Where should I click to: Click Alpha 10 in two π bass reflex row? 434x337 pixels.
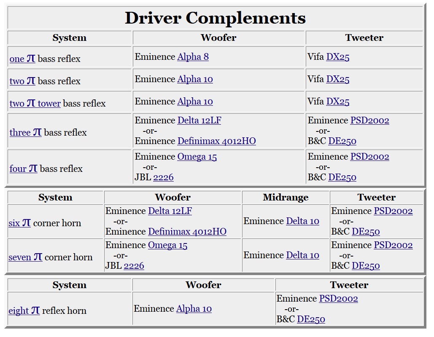195,79
